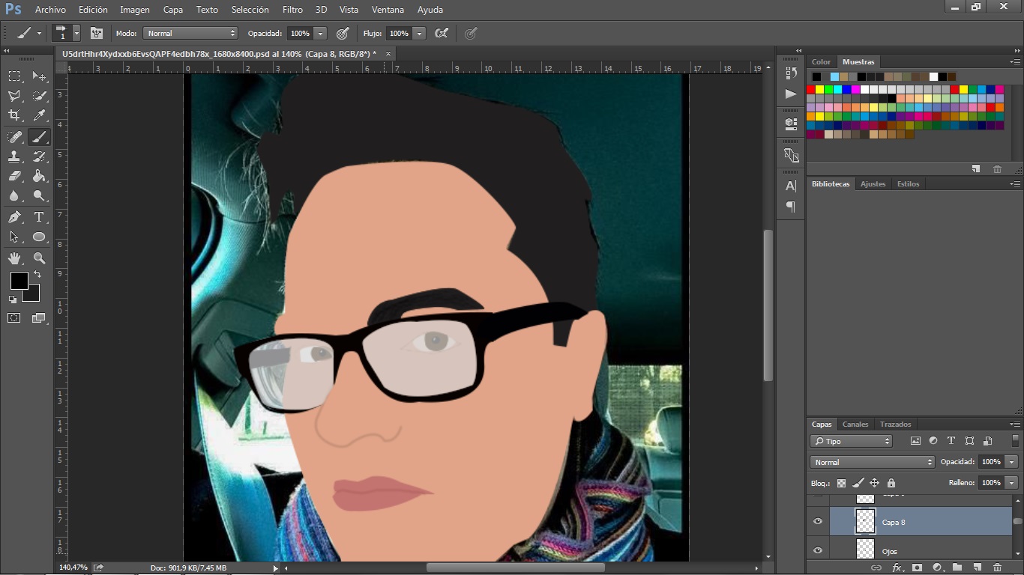Open the Selección menu

(250, 10)
